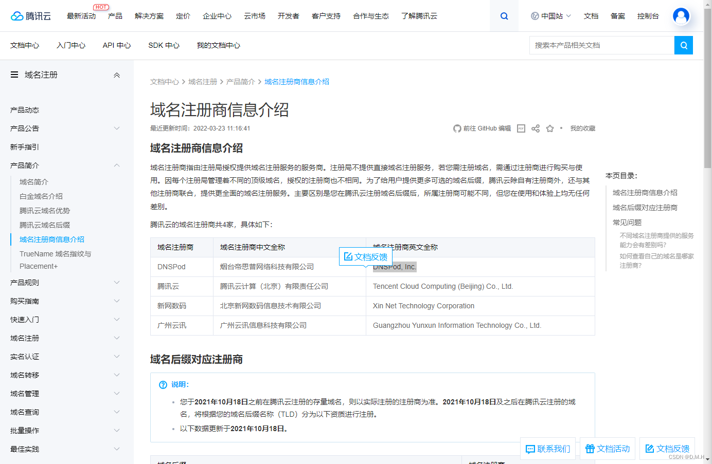Open the 产品 top menu

coord(115,16)
